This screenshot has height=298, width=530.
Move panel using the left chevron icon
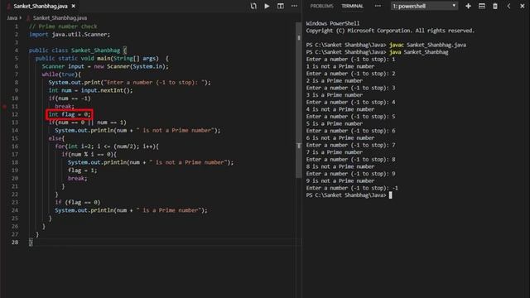click(508, 6)
